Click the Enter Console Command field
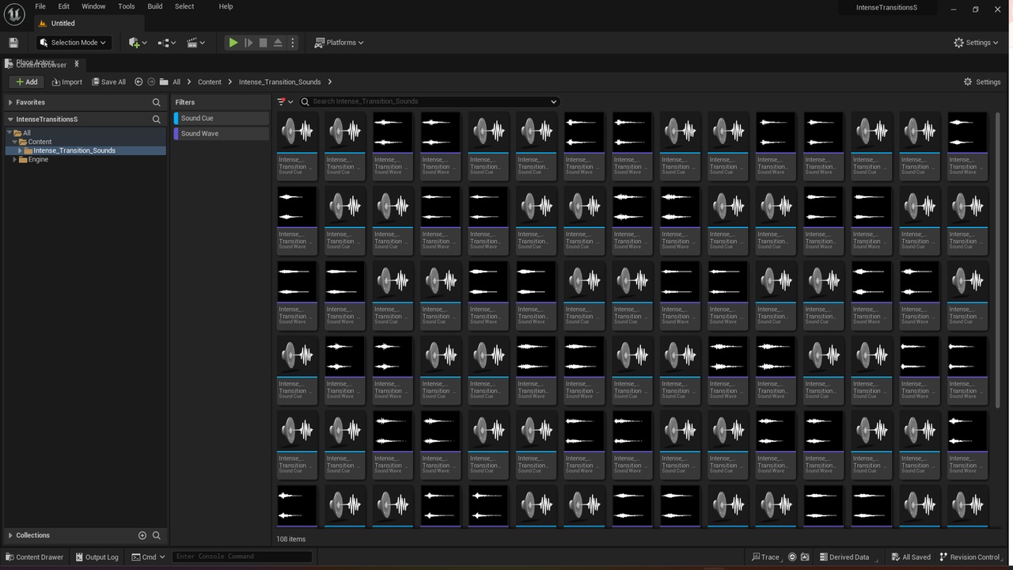This screenshot has width=1013, height=570. 242,557
